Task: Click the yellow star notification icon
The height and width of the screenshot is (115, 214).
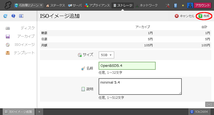Action: pyautogui.click(x=183, y=5)
